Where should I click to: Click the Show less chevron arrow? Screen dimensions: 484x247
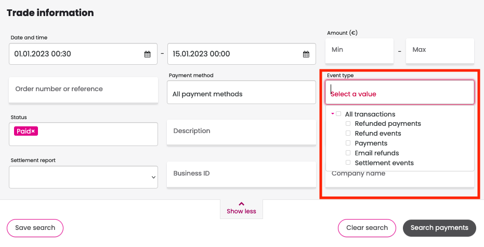(241, 204)
